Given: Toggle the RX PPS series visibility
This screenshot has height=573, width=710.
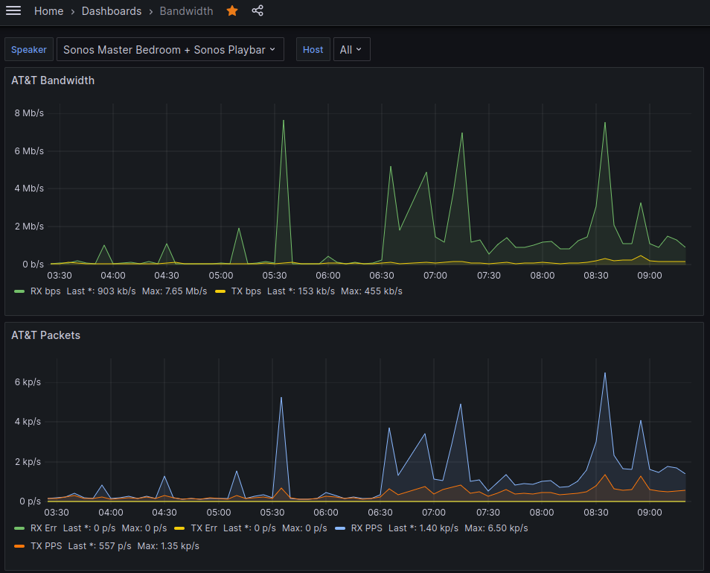Looking at the screenshot, I should (365, 528).
